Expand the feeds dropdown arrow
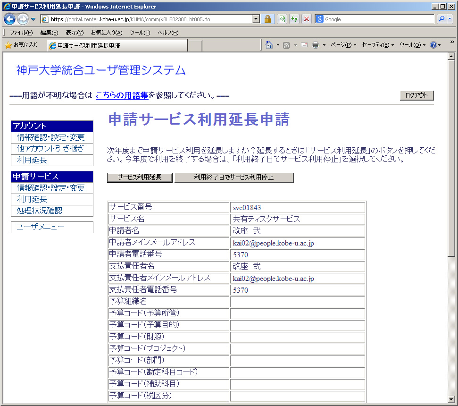 pyautogui.click(x=295, y=45)
